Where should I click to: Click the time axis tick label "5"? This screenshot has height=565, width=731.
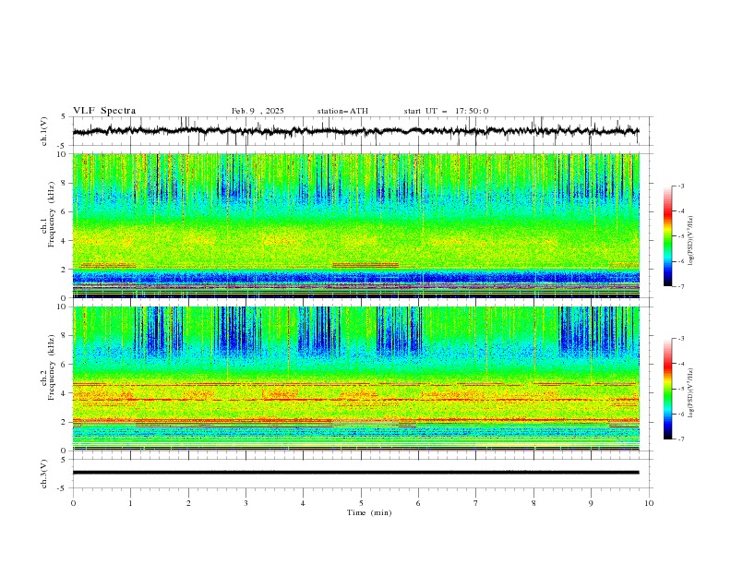[x=361, y=503]
